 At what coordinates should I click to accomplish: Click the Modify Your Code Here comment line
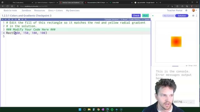[x=31, y=30]
